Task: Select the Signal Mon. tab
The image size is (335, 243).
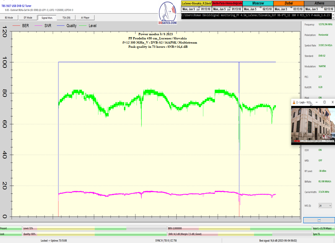Action: coord(47,18)
